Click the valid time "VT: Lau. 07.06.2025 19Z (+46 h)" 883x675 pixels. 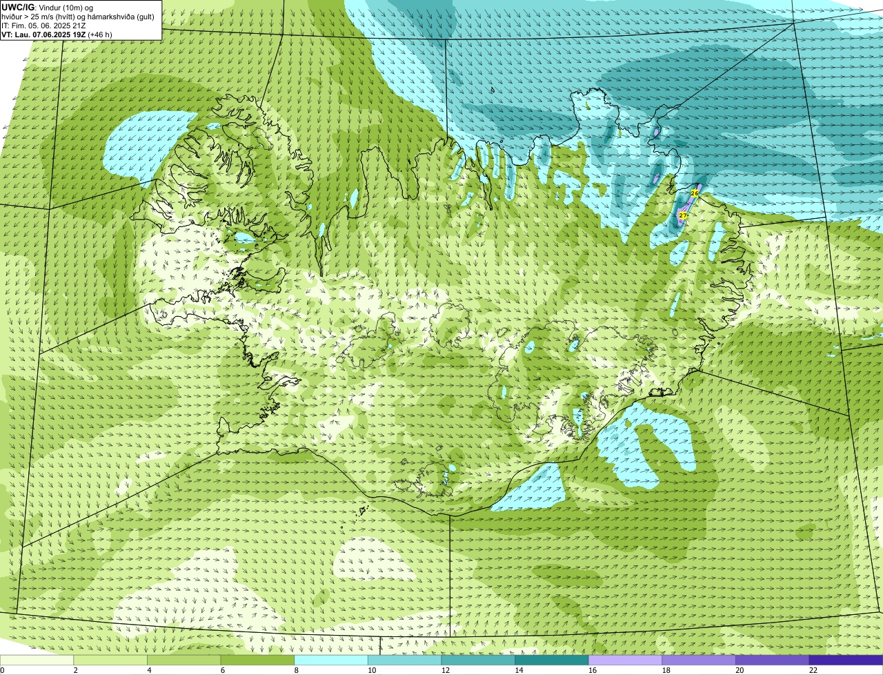tap(57, 34)
